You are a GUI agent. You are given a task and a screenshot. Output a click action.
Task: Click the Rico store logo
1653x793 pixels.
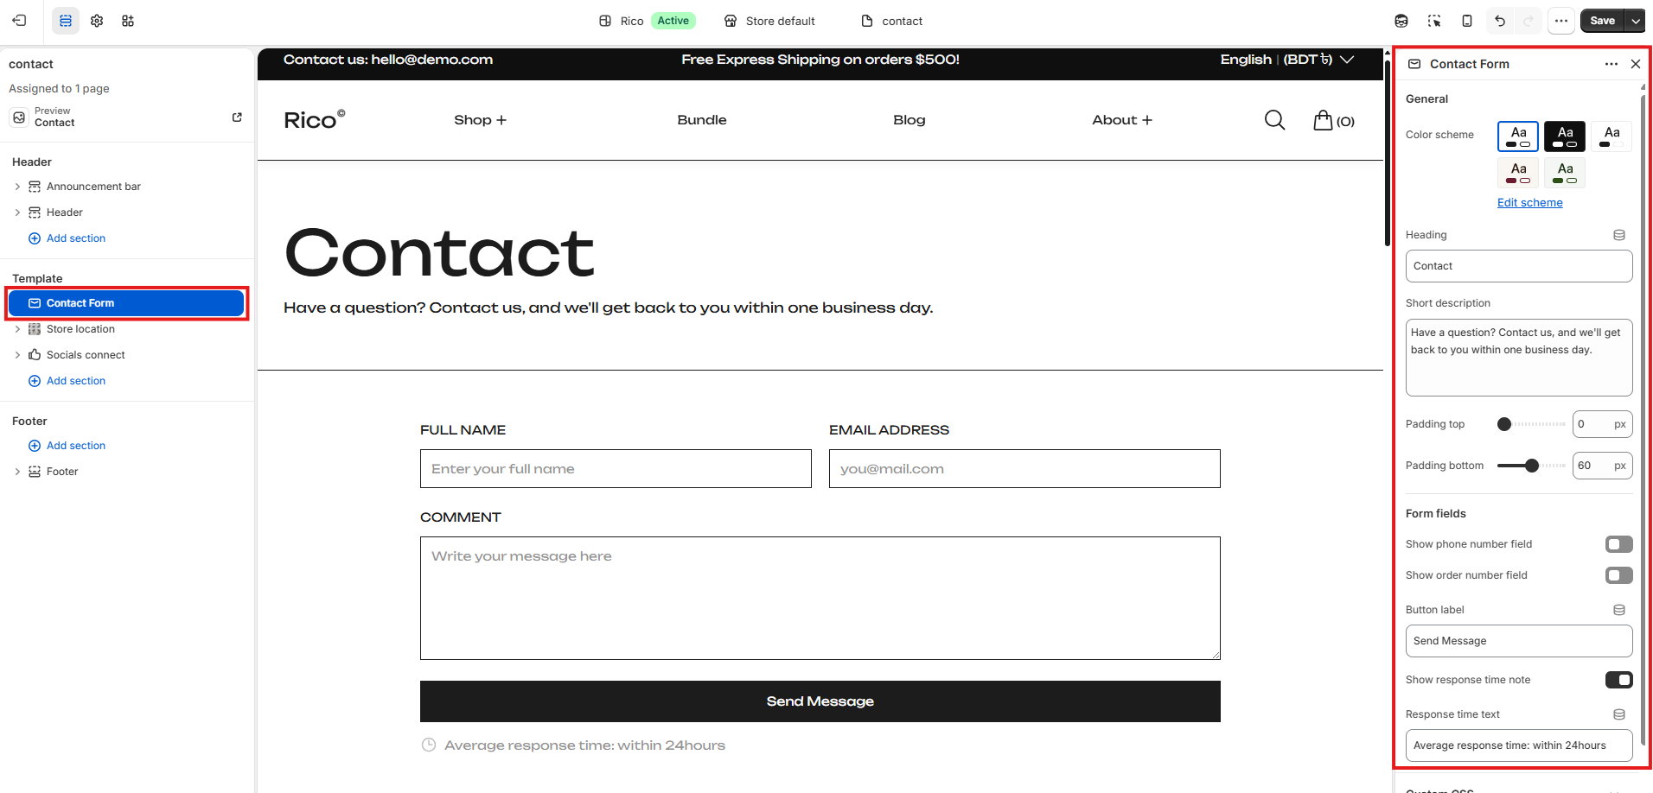[x=314, y=120]
